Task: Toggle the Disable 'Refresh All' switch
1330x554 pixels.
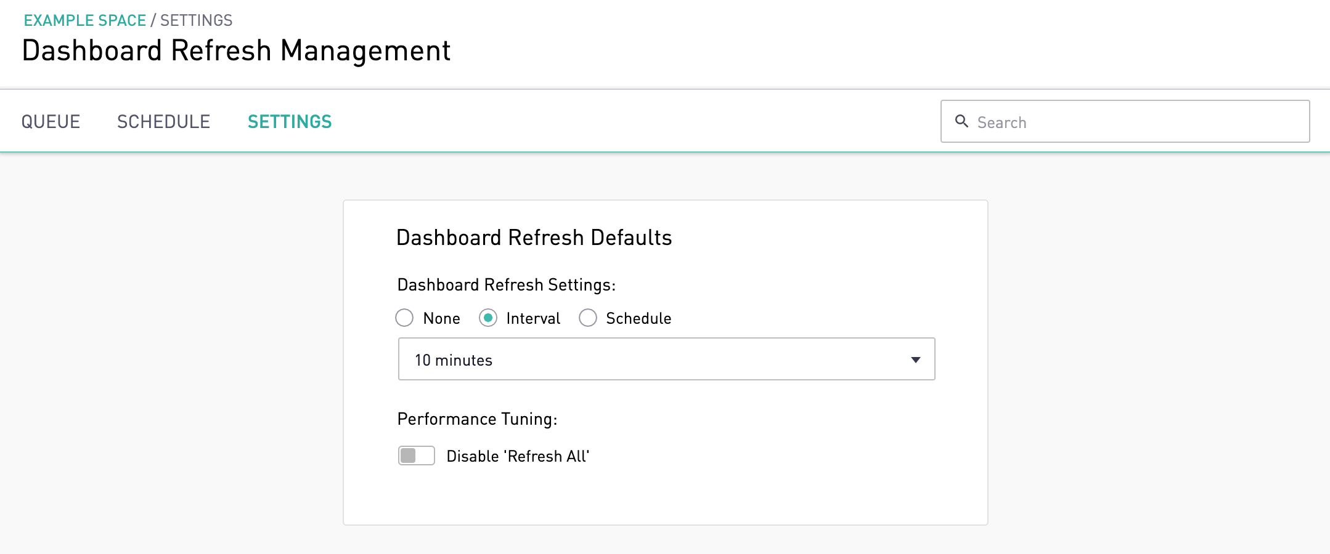Action: (x=417, y=456)
